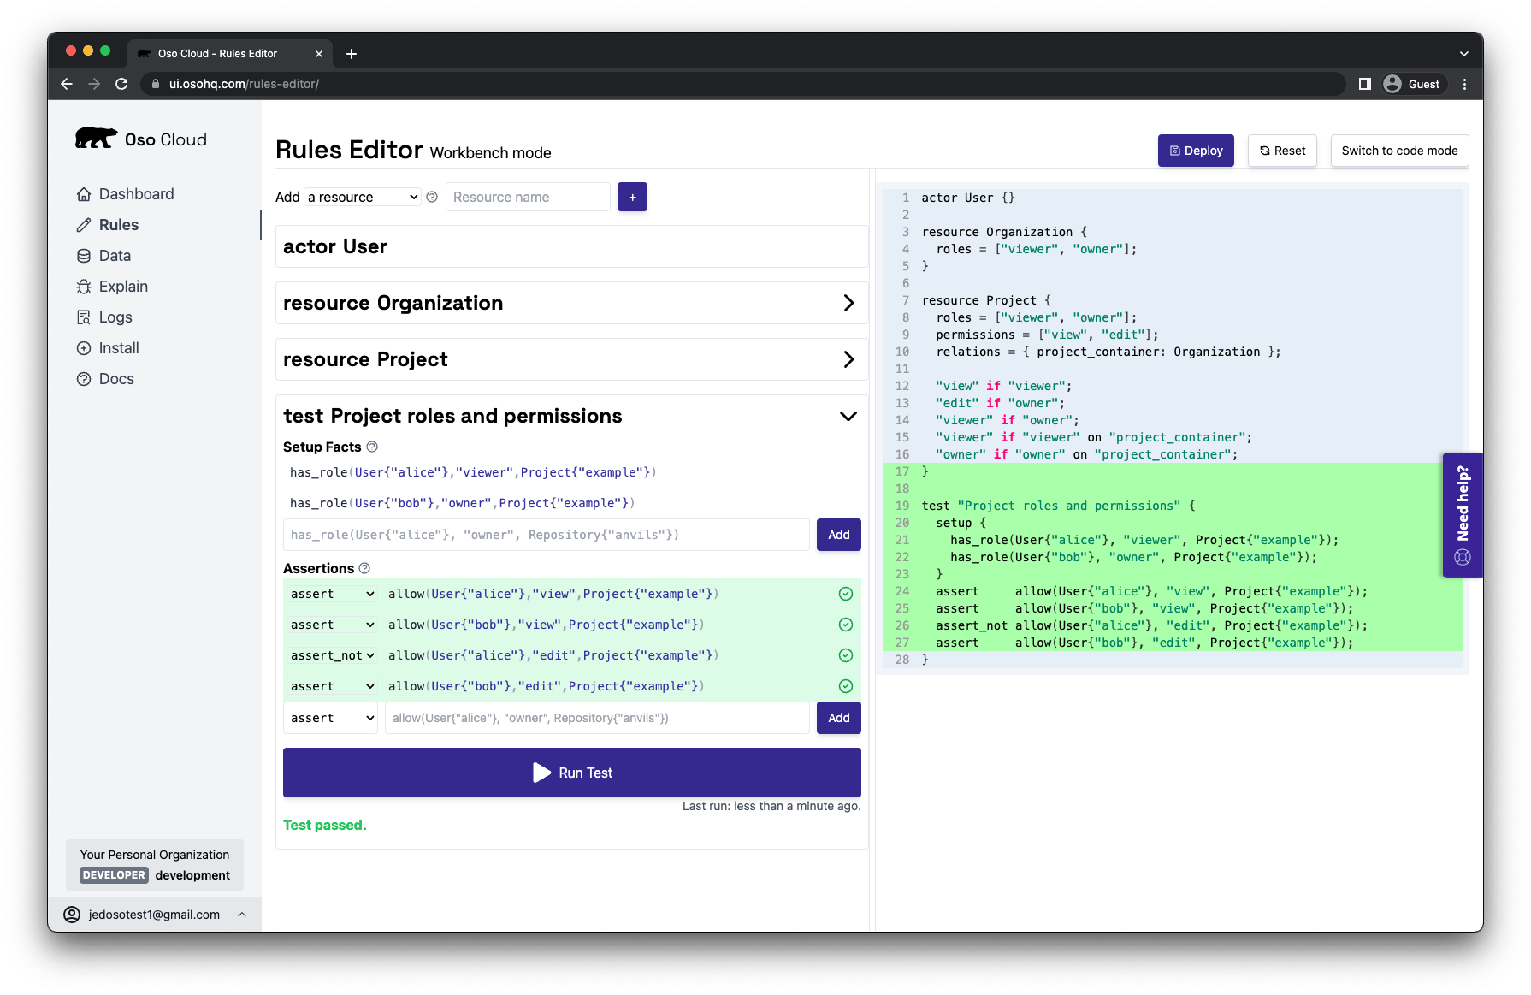Click the browser address bar
Viewport: 1531px width, 995px height.
click(x=742, y=84)
